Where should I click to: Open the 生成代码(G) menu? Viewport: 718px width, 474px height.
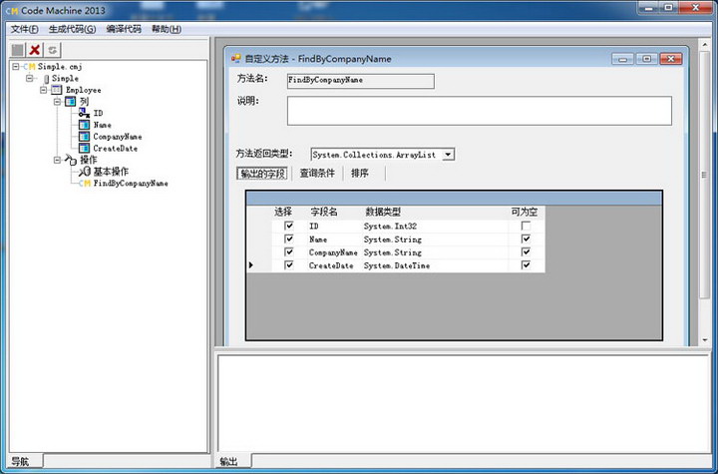pyautogui.click(x=72, y=29)
